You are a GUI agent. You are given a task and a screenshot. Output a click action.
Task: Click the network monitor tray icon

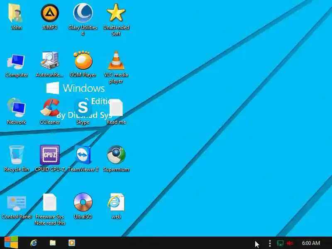coord(280,243)
